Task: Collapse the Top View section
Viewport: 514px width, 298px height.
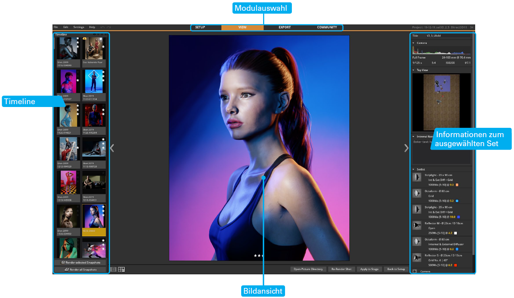Action: click(x=413, y=70)
